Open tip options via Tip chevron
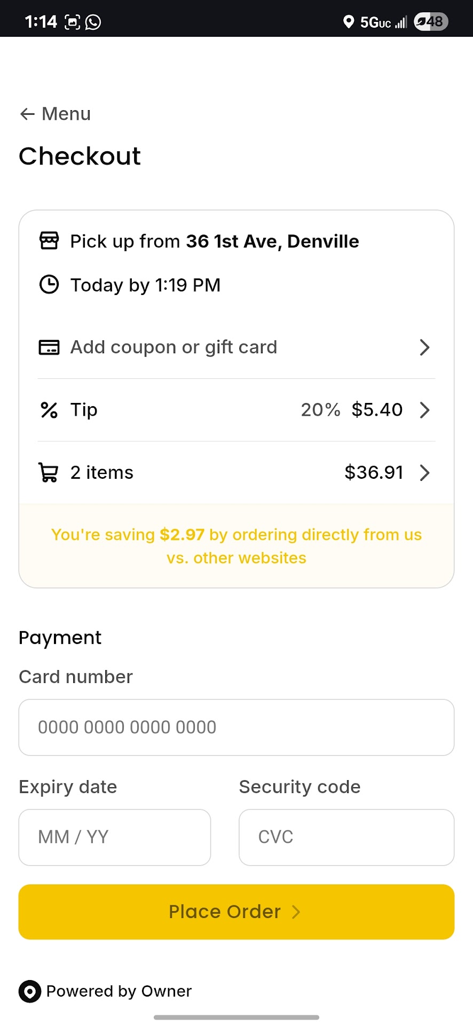The width and height of the screenshot is (473, 1026). pyautogui.click(x=424, y=410)
